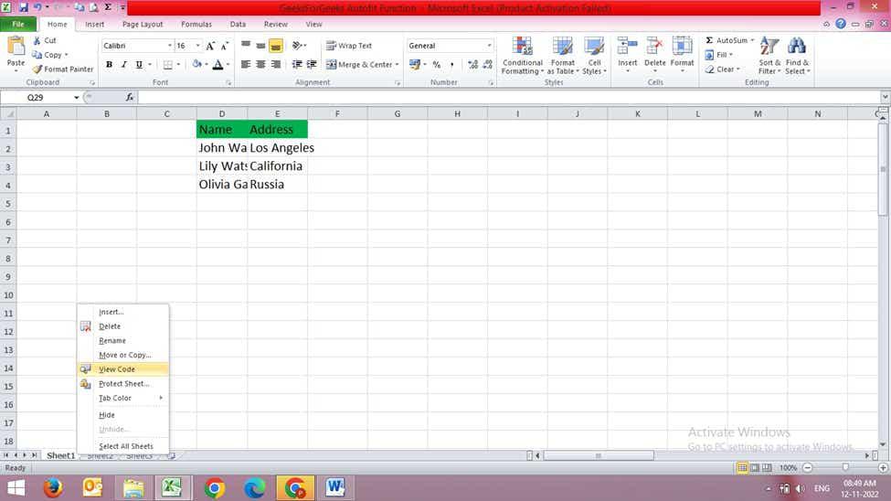
Task: Open the font size 16 dropdown
Action: click(x=197, y=46)
